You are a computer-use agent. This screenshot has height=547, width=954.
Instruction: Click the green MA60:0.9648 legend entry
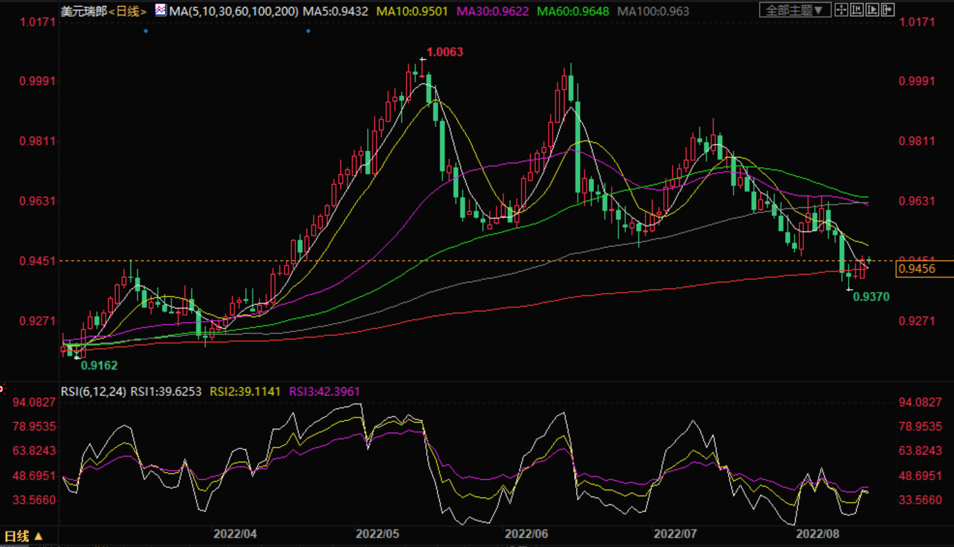pos(573,11)
